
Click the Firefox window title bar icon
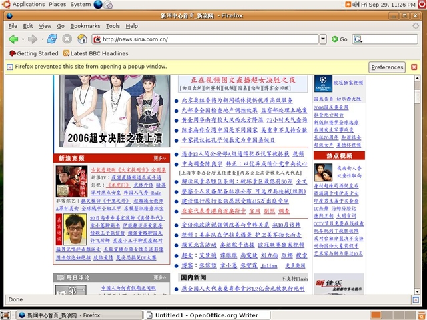click(x=9, y=16)
